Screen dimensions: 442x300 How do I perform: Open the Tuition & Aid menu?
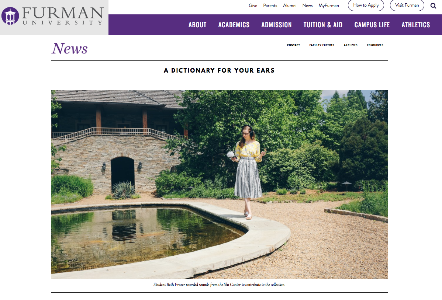point(323,25)
